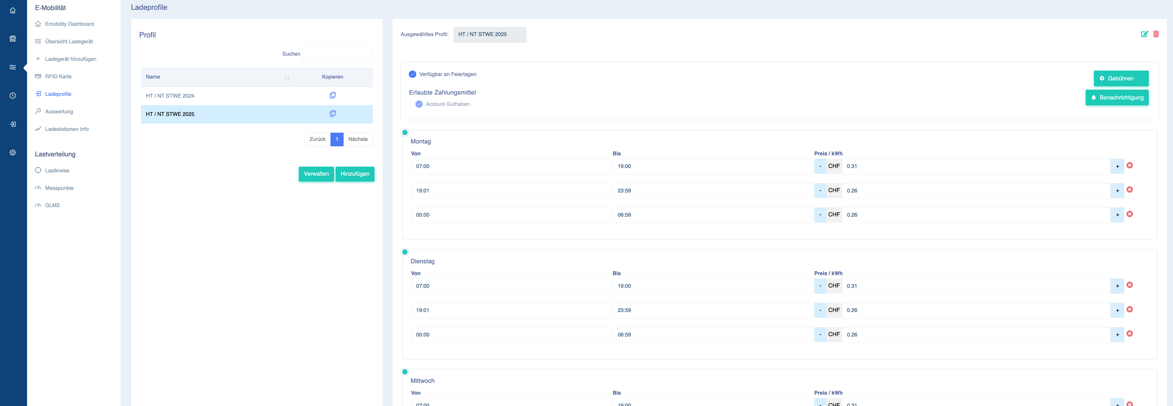Remove Tuesday 19:01 to 23:59 price row
Viewport: 1173px width, 406px height.
[1129, 309]
